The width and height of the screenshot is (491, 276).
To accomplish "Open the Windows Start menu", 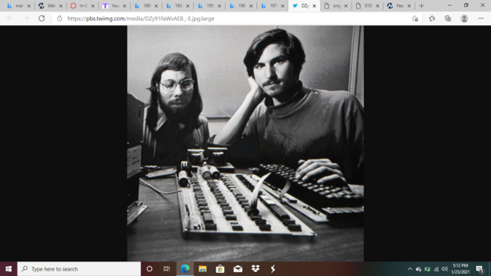I will (8, 269).
